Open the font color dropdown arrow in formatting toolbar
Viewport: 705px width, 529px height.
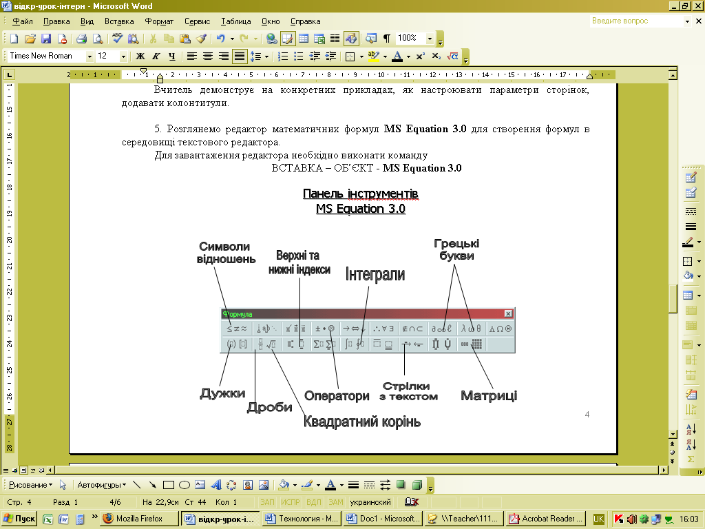408,56
